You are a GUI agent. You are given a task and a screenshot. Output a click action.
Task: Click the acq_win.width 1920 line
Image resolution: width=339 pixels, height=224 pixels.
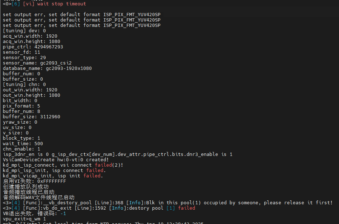[x=30, y=36]
